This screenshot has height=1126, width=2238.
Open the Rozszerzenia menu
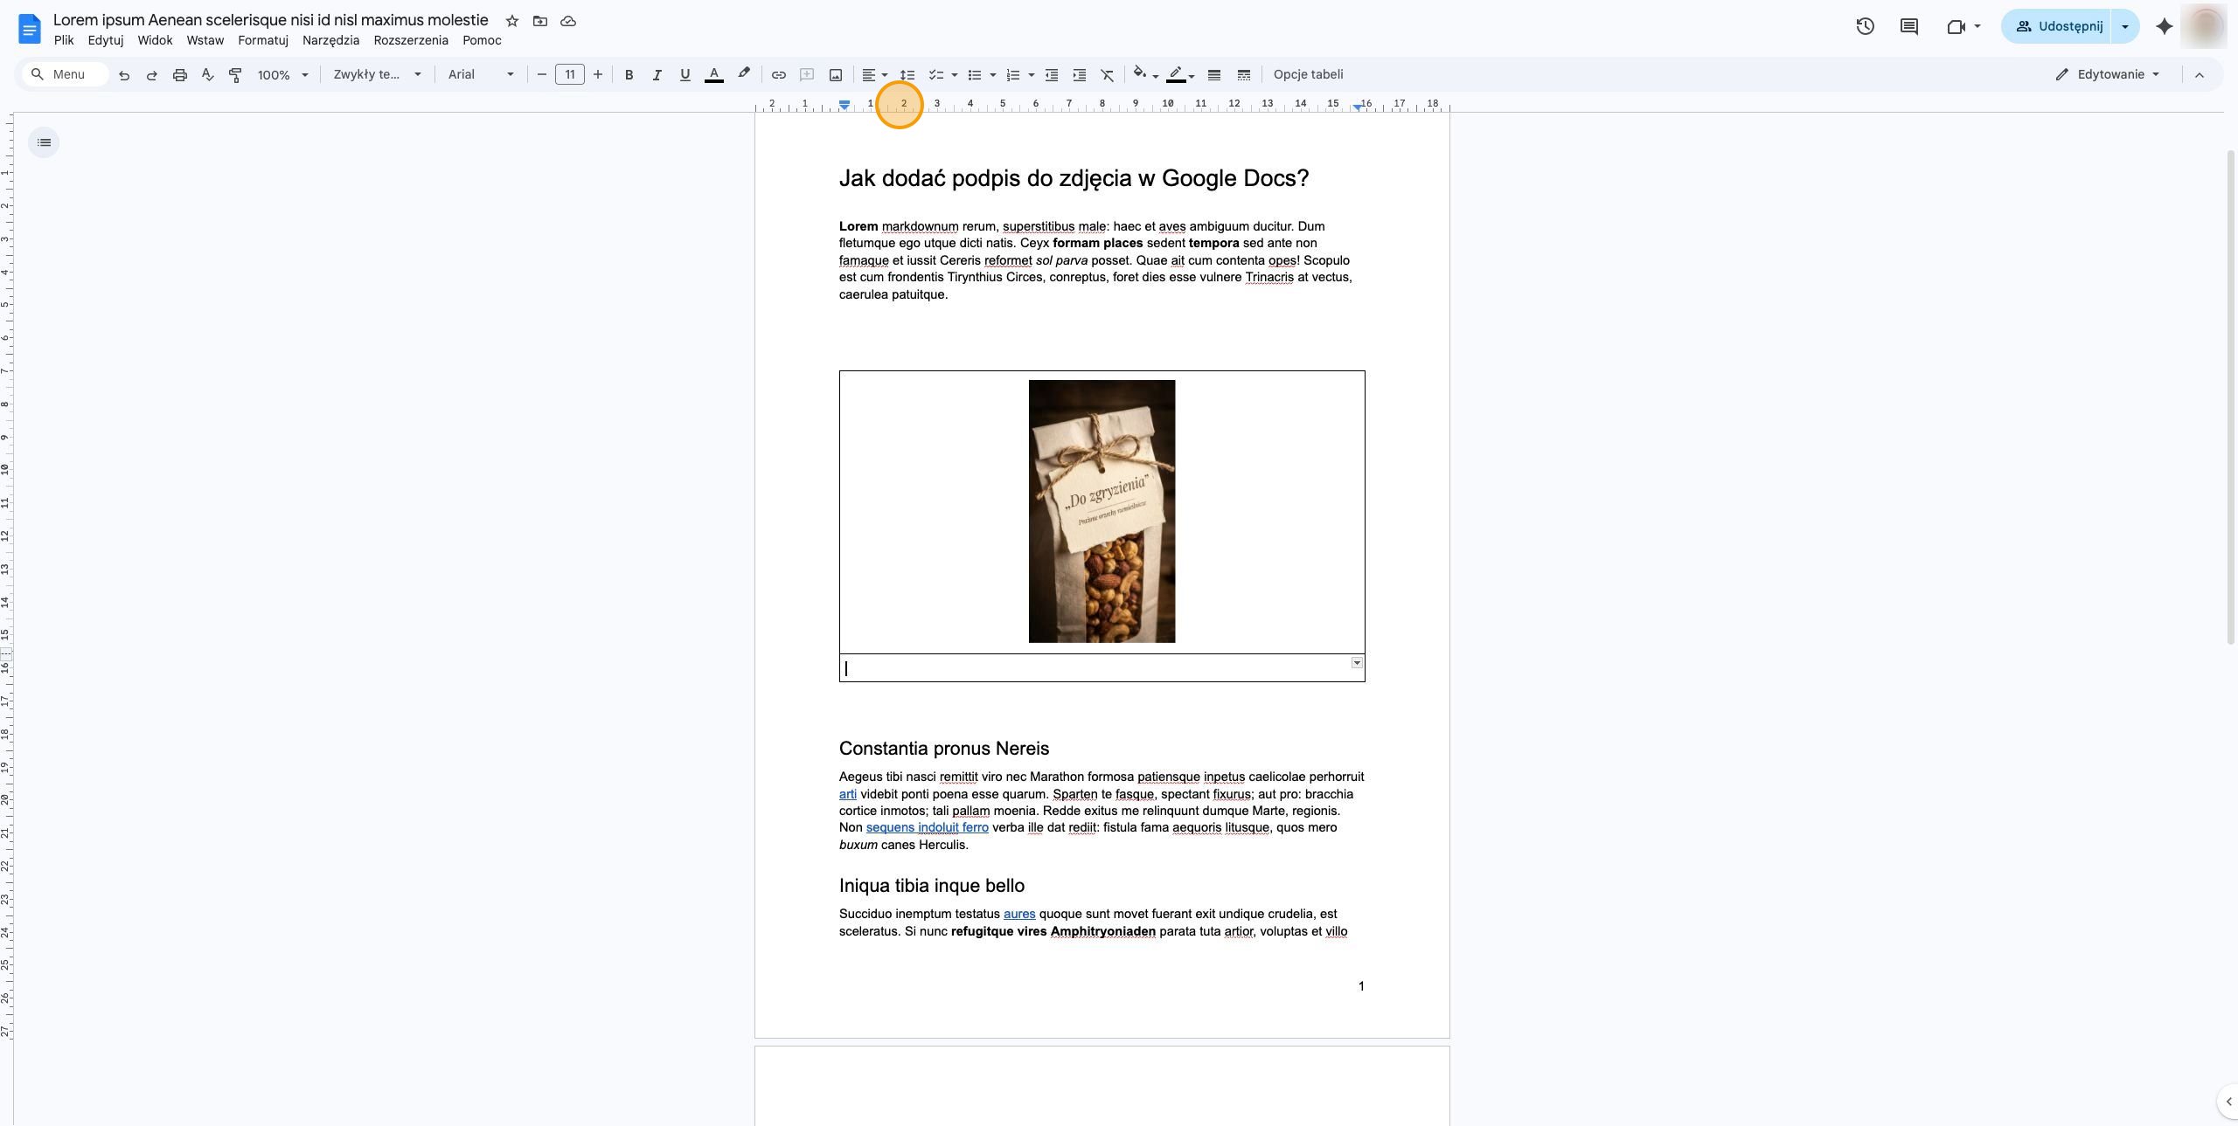tap(411, 40)
